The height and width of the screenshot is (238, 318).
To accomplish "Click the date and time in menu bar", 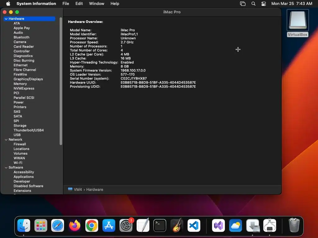I will click(292, 3).
